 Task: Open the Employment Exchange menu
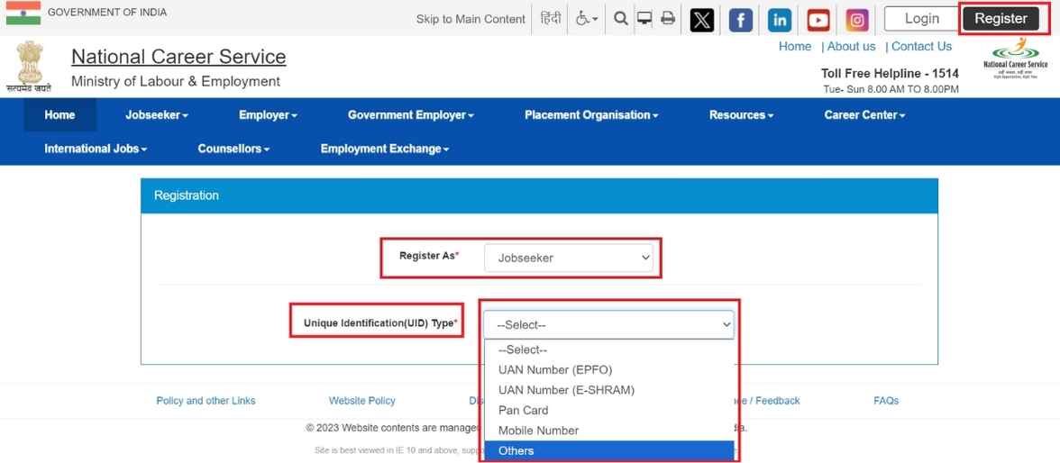[x=384, y=149]
